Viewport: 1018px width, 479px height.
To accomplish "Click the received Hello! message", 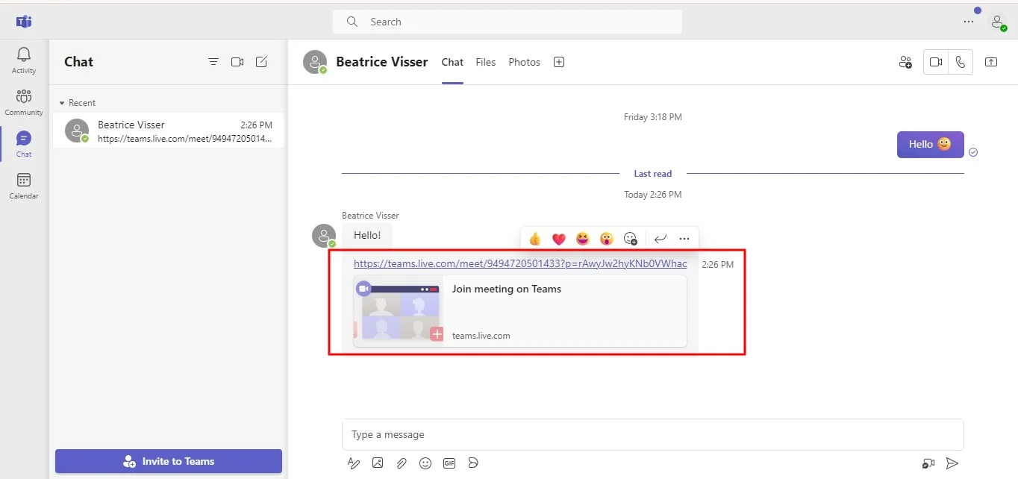I will point(367,235).
